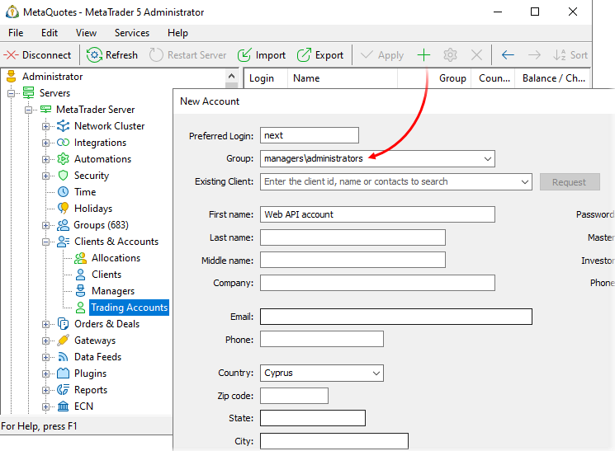
Task: Click the forward arrow icon
Action: tap(534, 55)
